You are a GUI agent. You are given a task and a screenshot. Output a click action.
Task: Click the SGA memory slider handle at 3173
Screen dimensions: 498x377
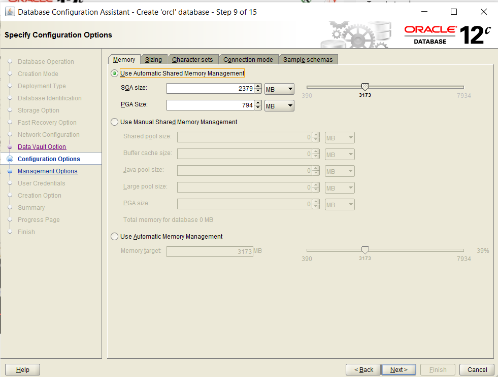[x=364, y=87]
